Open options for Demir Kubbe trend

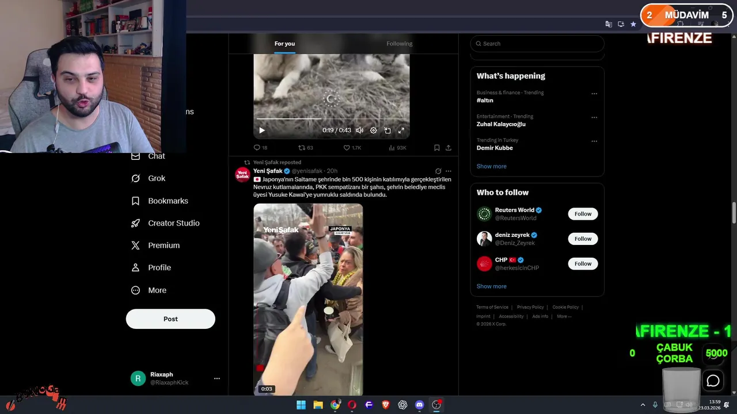pos(594,141)
